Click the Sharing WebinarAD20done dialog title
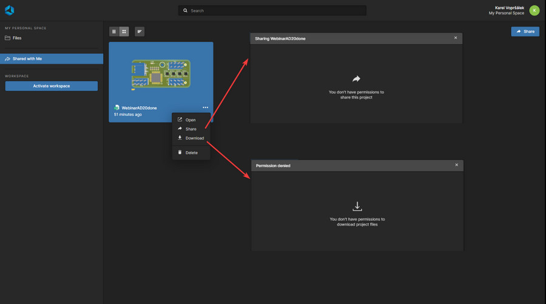This screenshot has height=304, width=546. [x=280, y=39]
